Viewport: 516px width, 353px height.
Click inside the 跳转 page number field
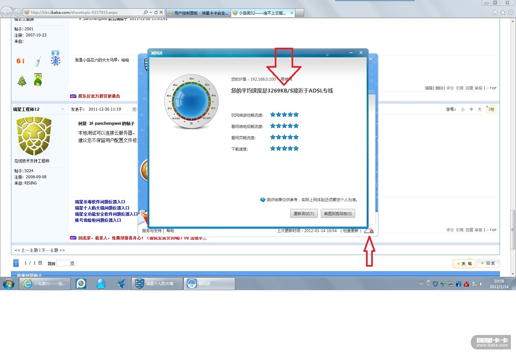coord(63,263)
